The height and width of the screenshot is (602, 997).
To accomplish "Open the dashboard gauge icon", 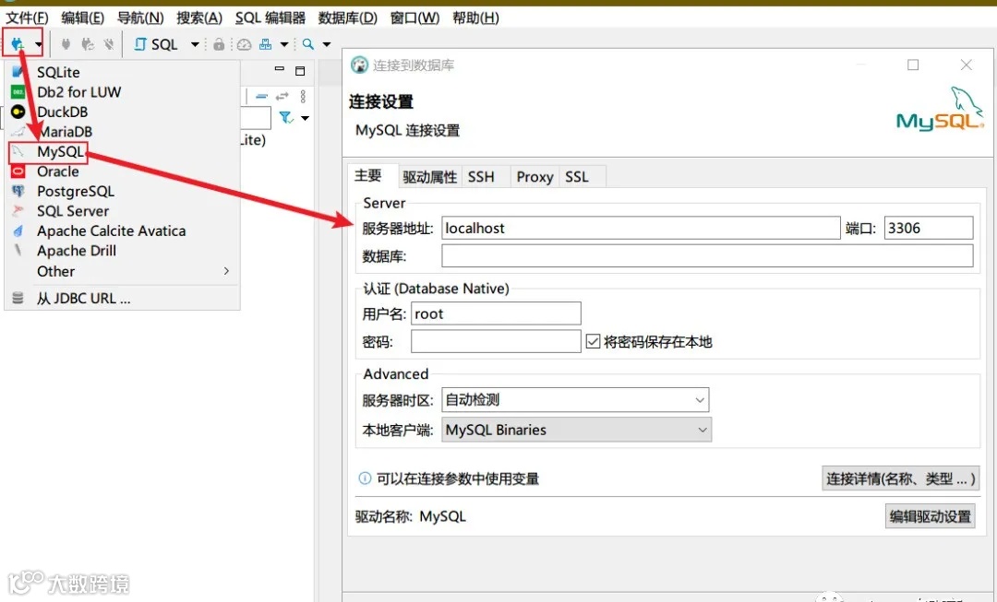I will point(244,44).
